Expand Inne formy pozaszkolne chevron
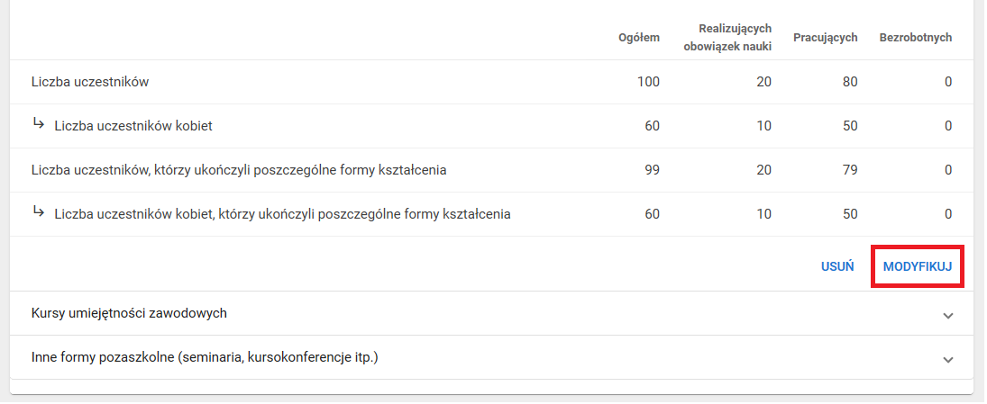 tap(947, 359)
